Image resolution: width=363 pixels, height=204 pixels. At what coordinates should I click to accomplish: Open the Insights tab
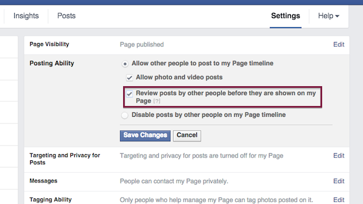[26, 16]
